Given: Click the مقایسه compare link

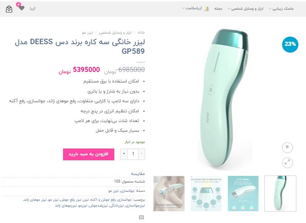Looking at the screenshot, I should (x=138, y=173).
